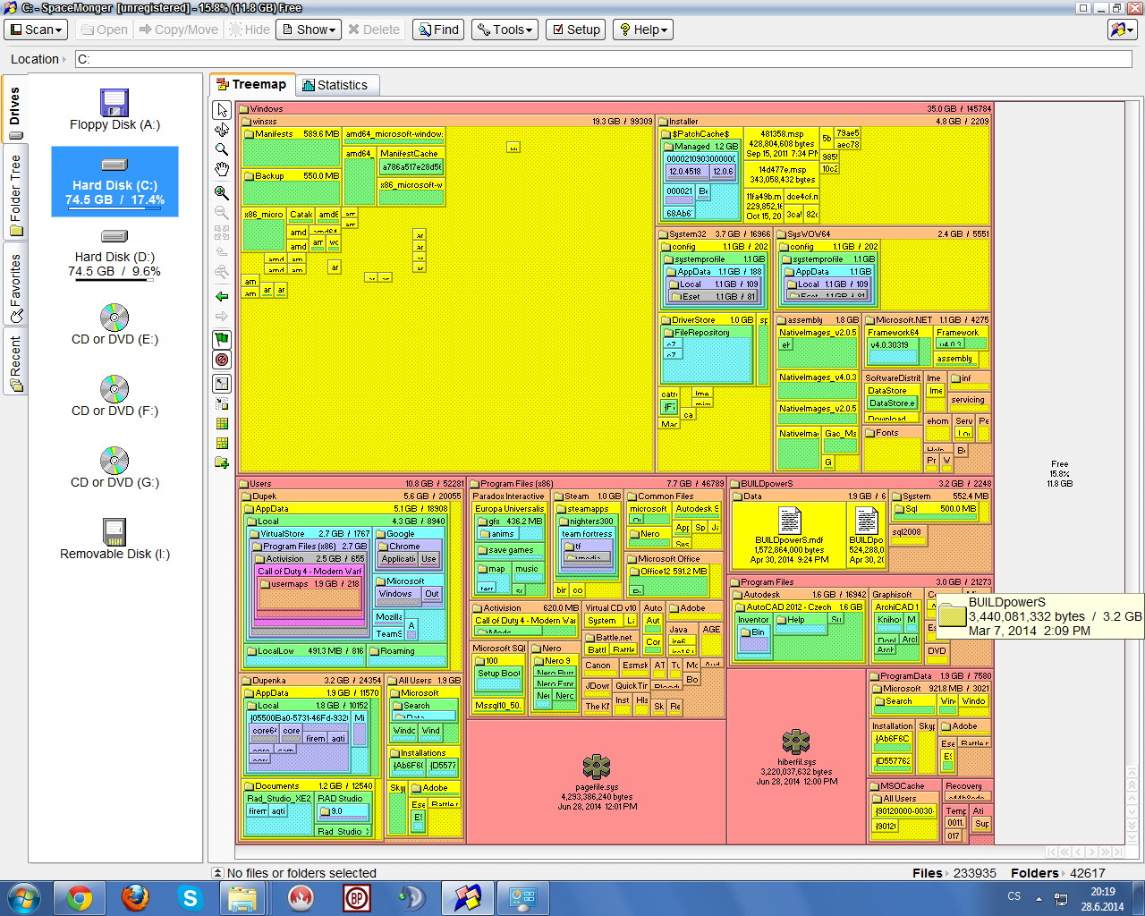Select the Removable Disk (I:) drive
The image size is (1145, 916).
[114, 539]
